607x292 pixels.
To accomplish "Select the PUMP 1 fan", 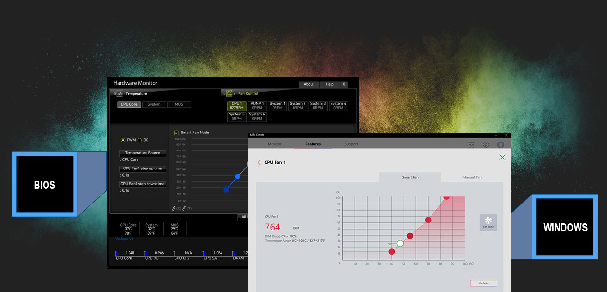I will tap(257, 106).
